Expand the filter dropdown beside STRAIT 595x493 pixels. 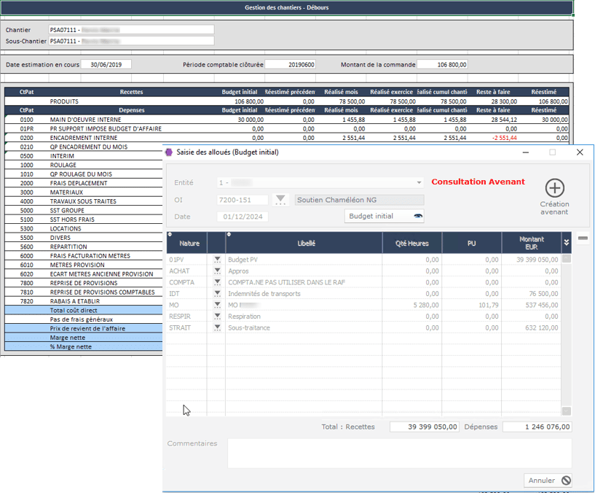pyautogui.click(x=216, y=328)
